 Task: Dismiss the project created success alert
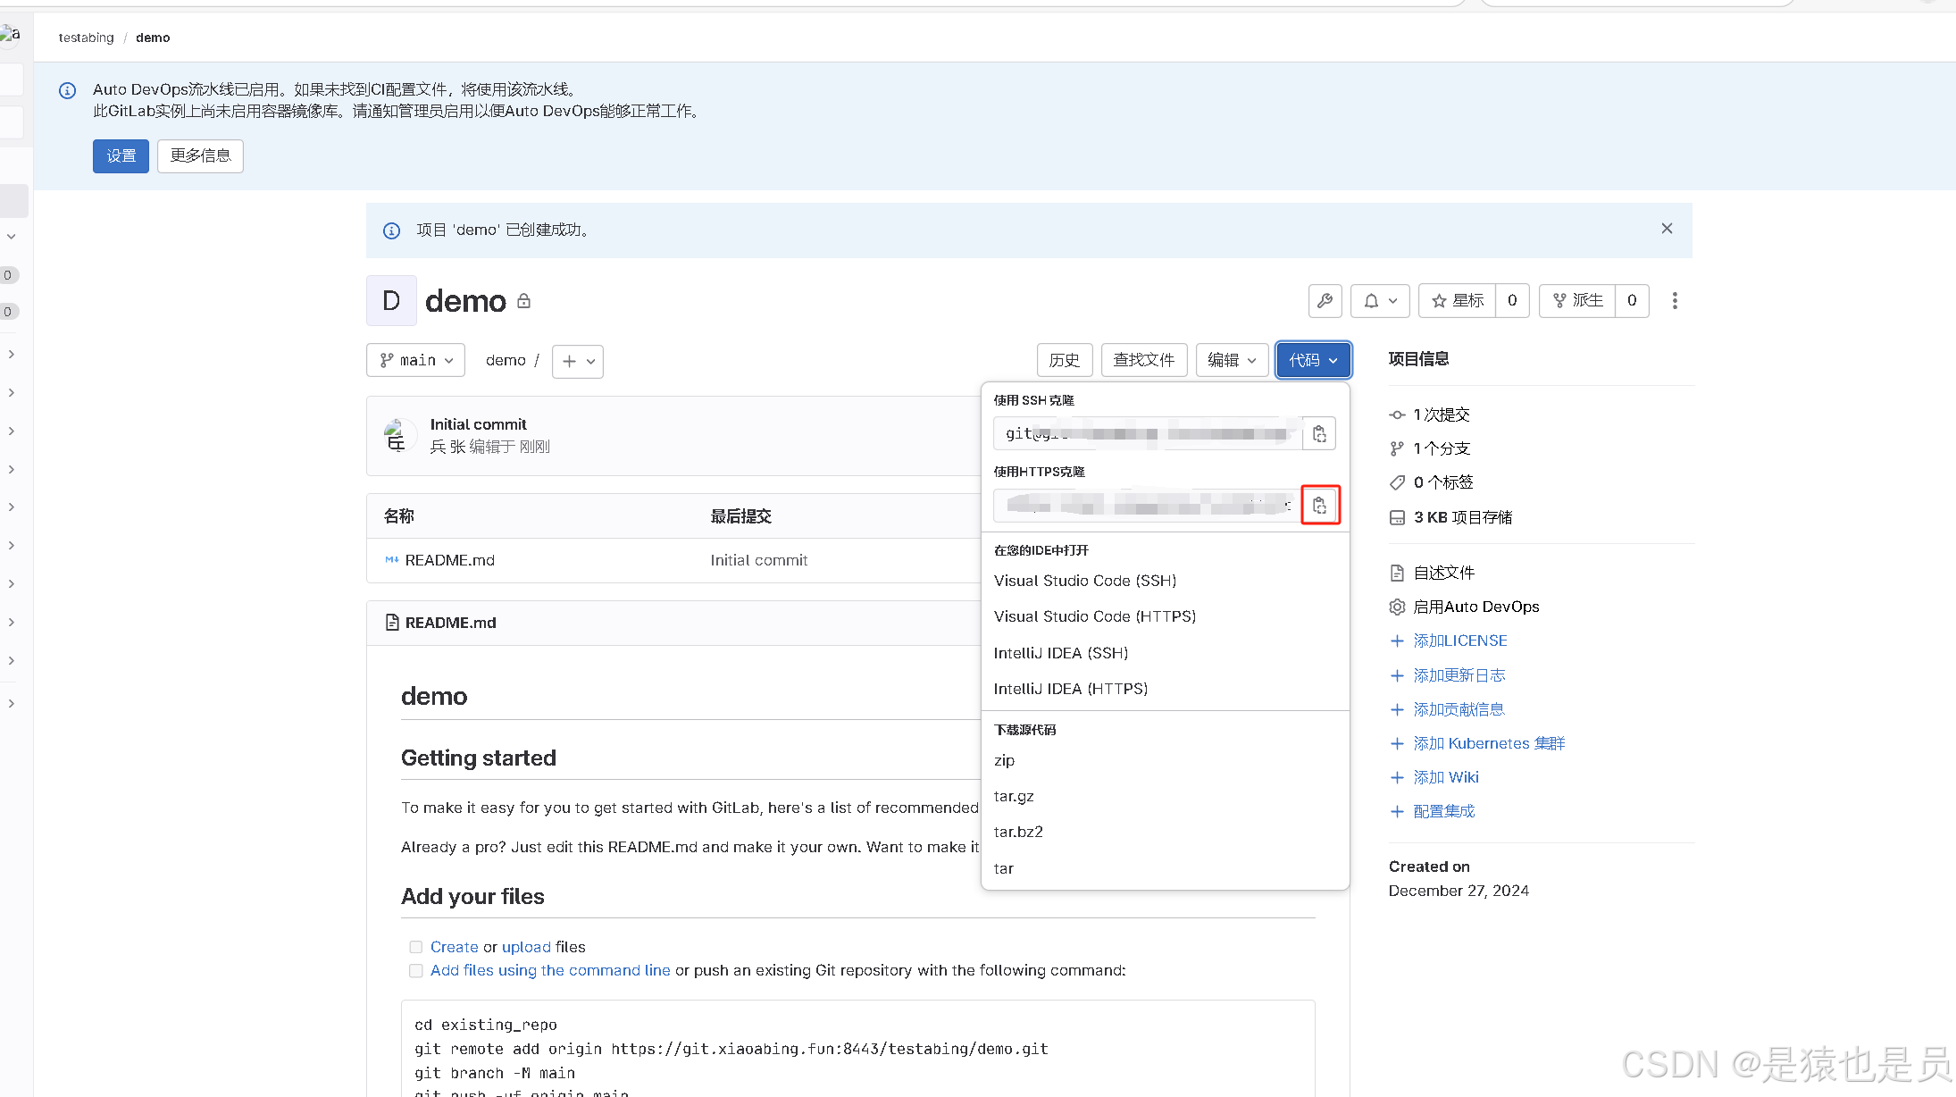(1667, 229)
